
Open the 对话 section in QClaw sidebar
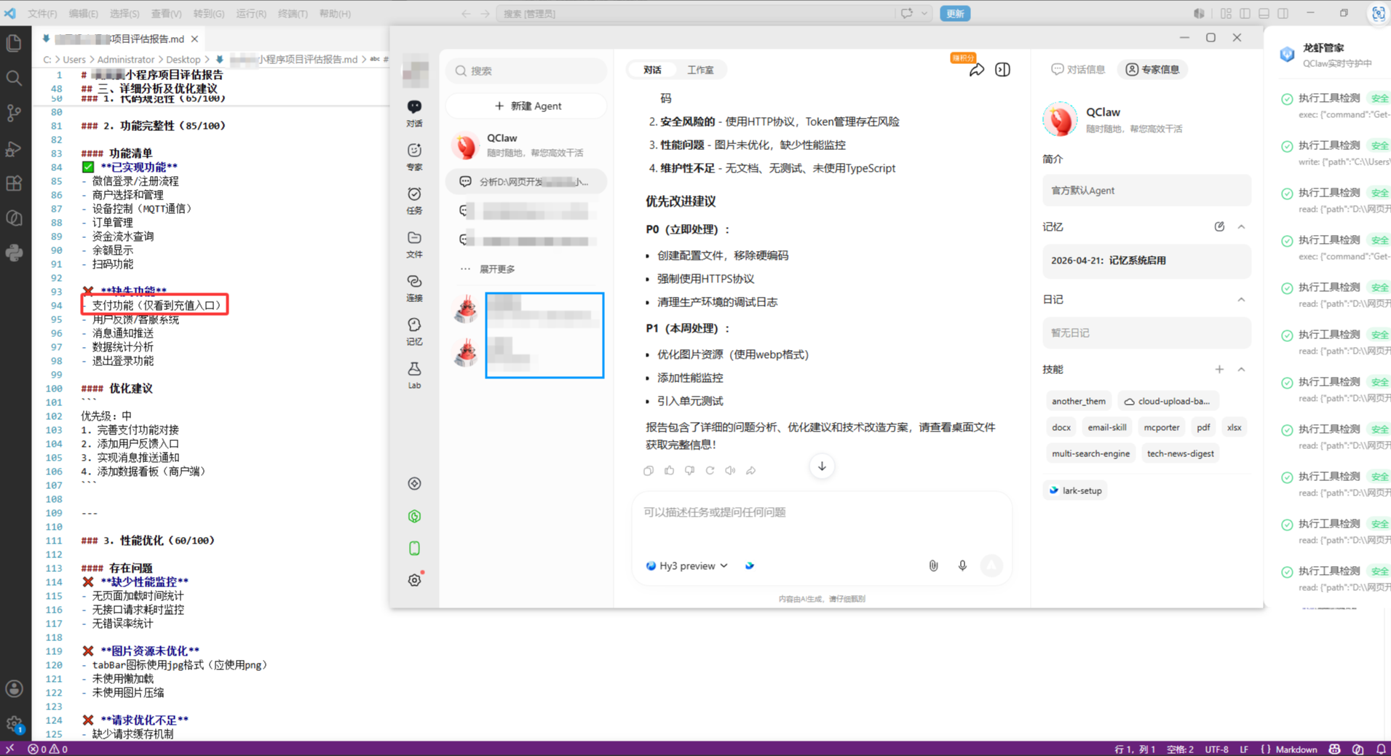414,113
